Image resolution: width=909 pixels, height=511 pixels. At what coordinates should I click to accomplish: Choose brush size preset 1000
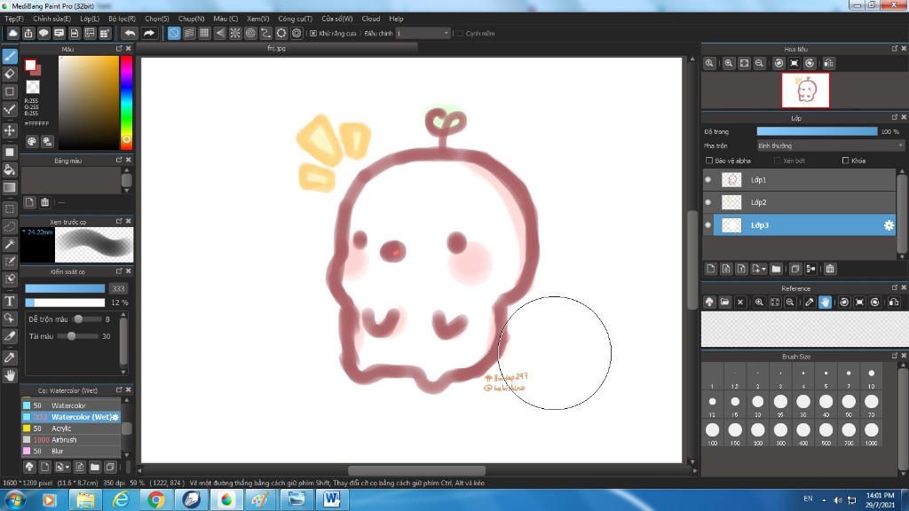pos(872,432)
